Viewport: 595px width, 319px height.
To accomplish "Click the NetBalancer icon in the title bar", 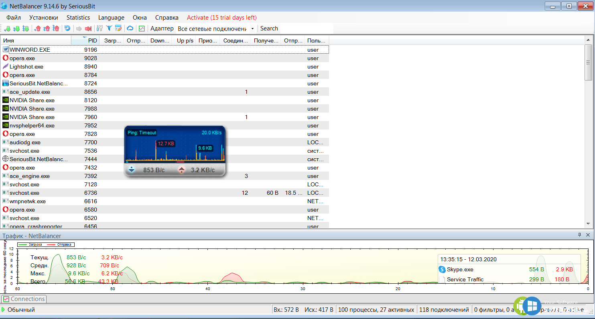I will click(4, 6).
